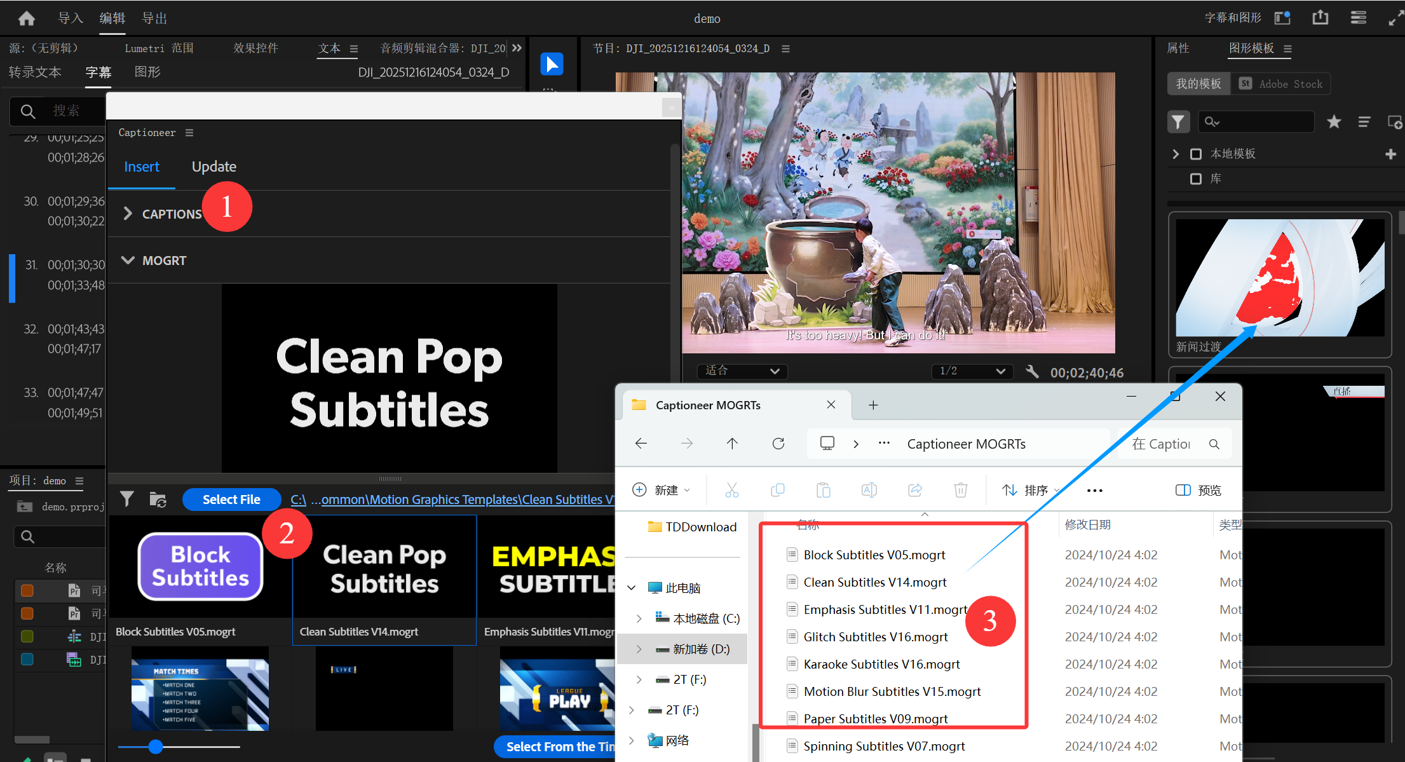Click the Explorer refresh button
Image resolution: width=1405 pixels, height=762 pixels.
[778, 444]
